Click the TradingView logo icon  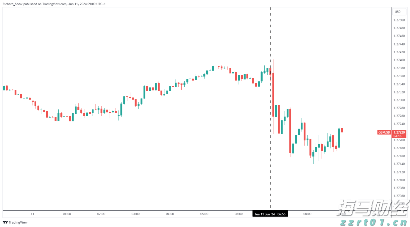(x=5, y=222)
